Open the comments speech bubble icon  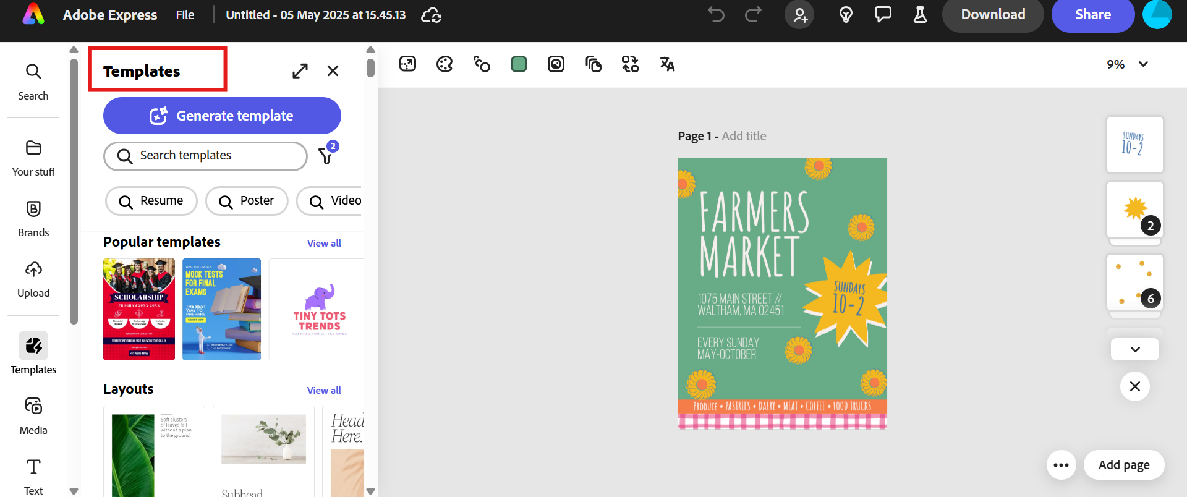883,15
